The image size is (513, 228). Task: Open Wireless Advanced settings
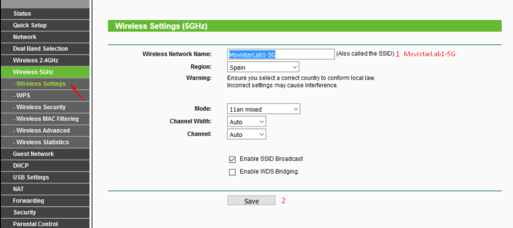[x=45, y=130]
